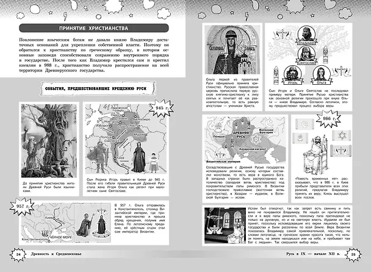Click the Ольга figure holding cross in 957 panel
Viewport: 371px width, 272px height.
(101, 223)
